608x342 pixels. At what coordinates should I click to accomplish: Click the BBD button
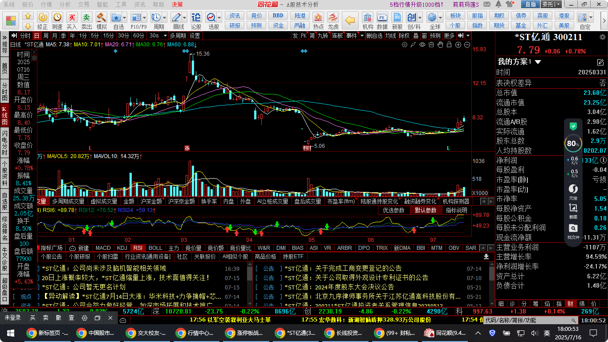click(278, 16)
